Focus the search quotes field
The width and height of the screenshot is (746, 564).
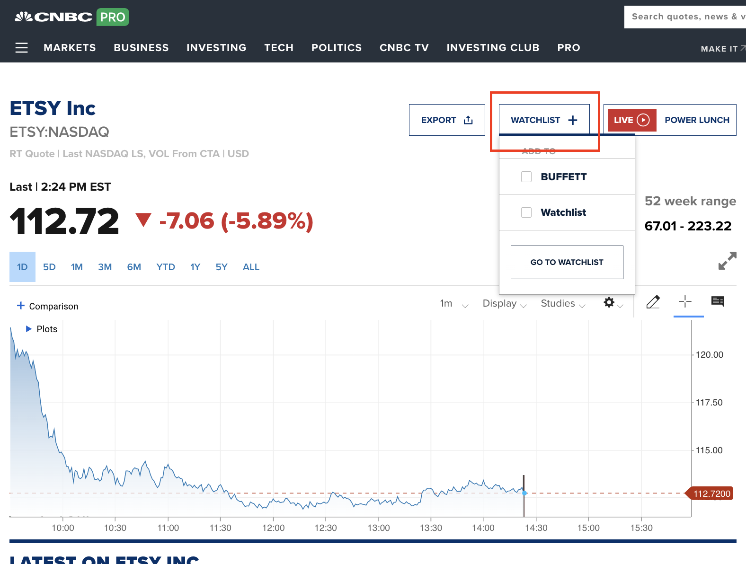coord(685,17)
